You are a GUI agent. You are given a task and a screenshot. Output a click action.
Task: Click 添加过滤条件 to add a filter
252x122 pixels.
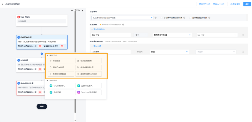[x=98, y=29]
